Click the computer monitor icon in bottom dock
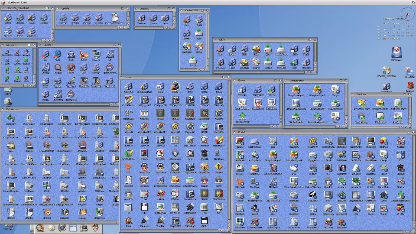 pos(83,228)
